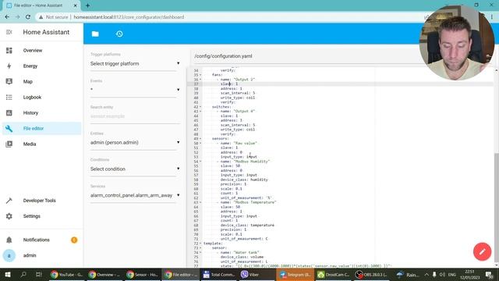The height and width of the screenshot is (281, 499).
Task: Collapse the fans block fold arrow at line 35
Action: (x=200, y=75)
